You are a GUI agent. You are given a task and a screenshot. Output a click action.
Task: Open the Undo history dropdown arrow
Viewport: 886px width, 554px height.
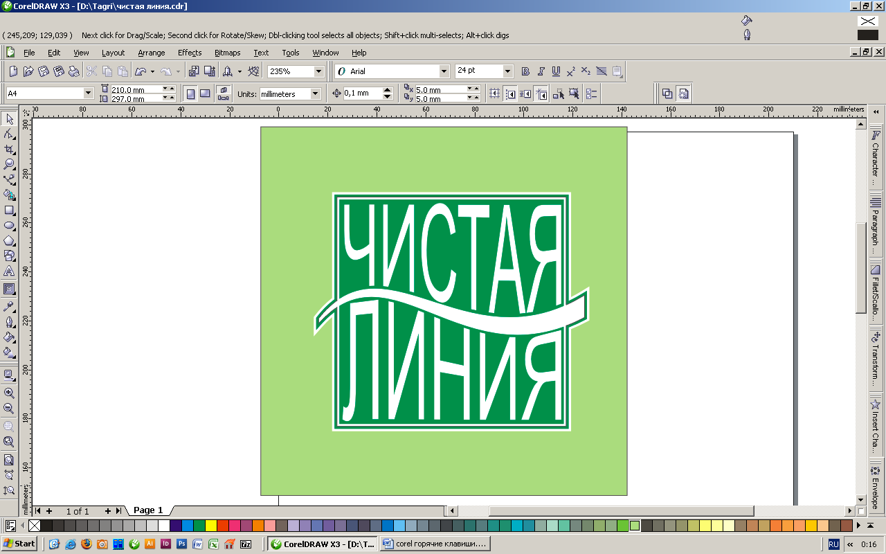152,71
